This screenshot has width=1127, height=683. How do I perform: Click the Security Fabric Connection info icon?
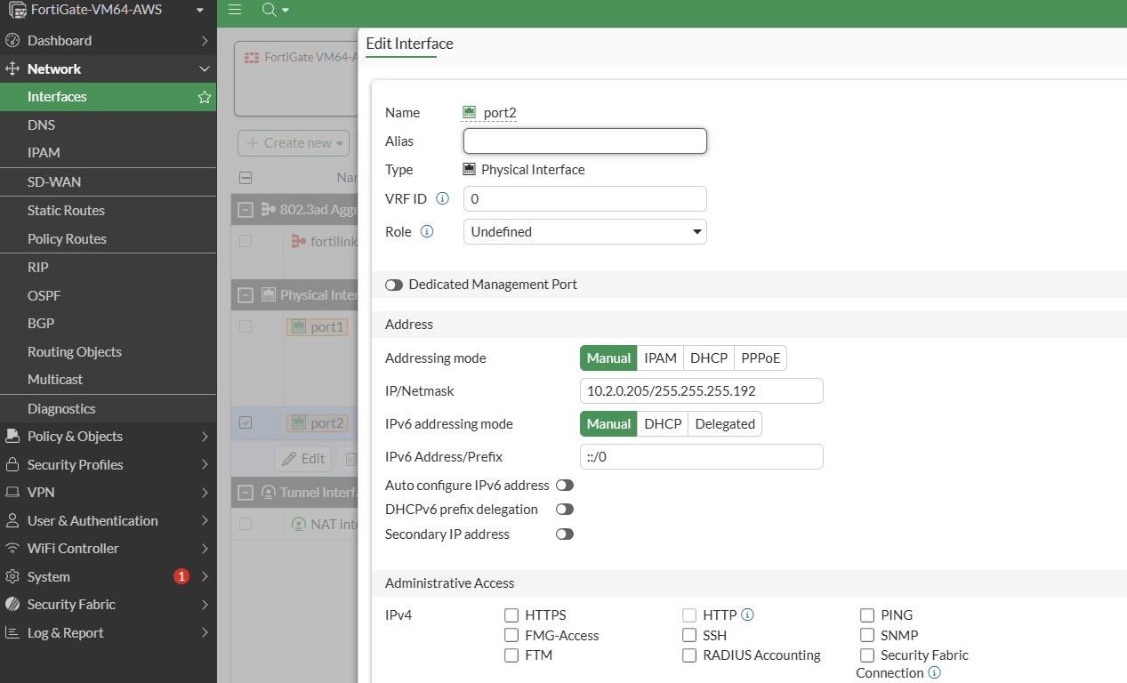(x=933, y=673)
